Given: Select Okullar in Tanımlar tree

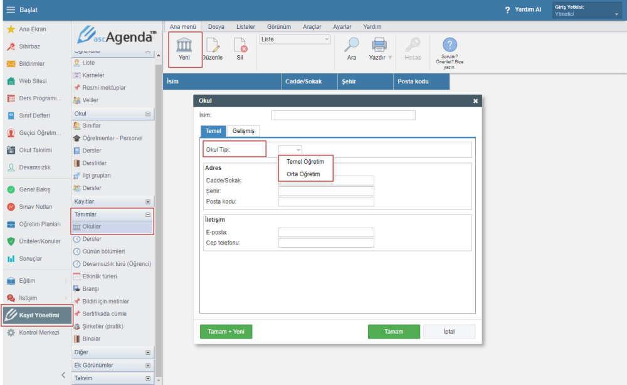Looking at the screenshot, I should point(112,227).
